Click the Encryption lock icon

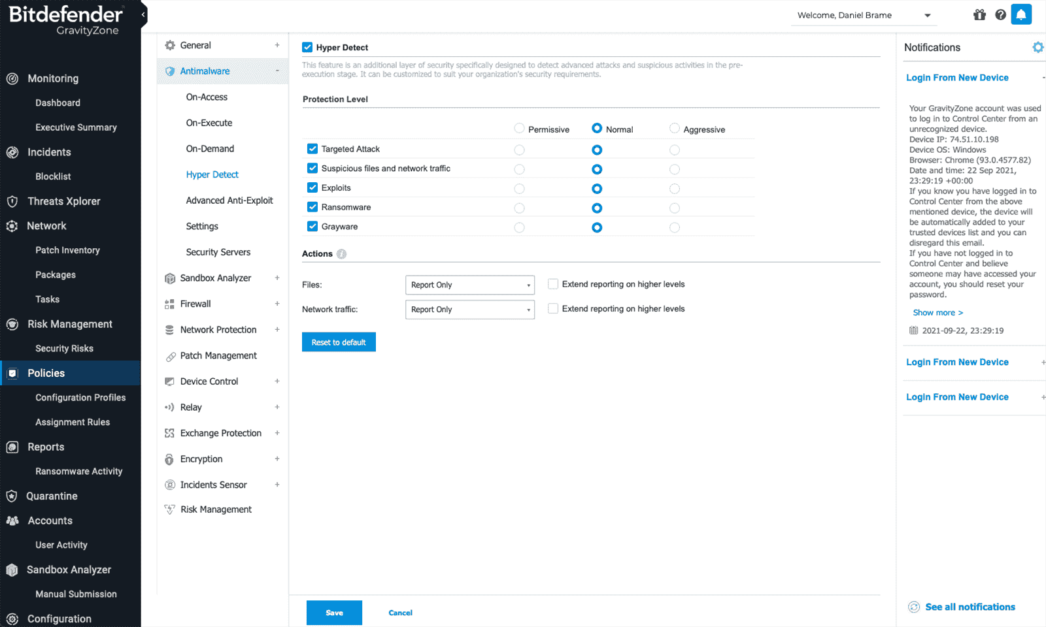click(x=170, y=459)
